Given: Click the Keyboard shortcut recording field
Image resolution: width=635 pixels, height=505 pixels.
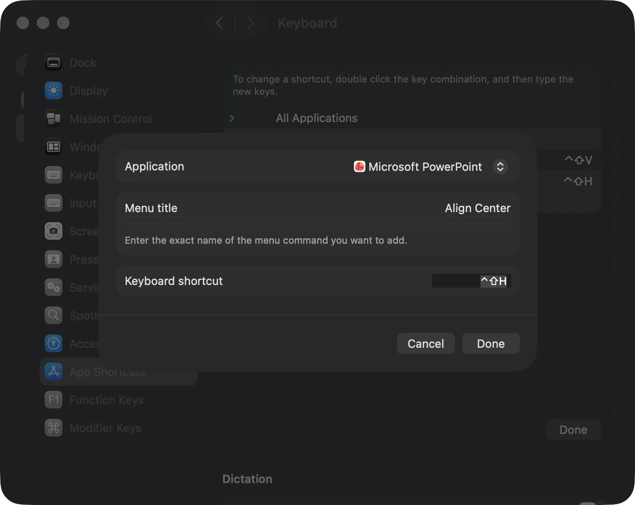Looking at the screenshot, I should [471, 281].
